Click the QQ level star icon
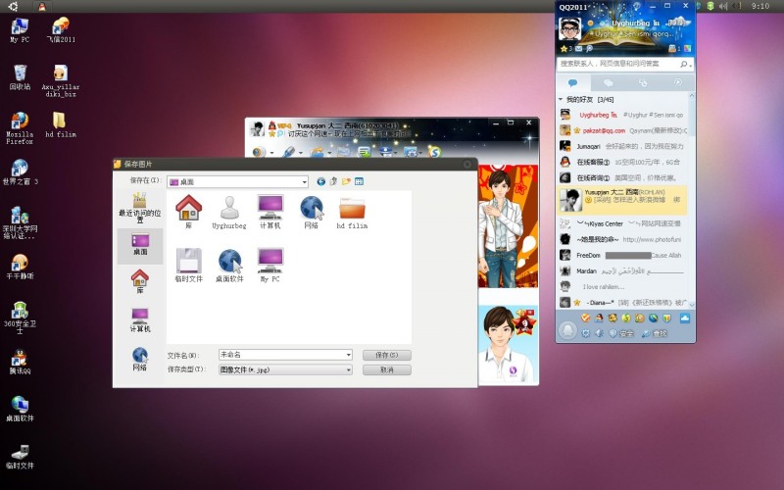The image size is (784, 490). point(566,48)
